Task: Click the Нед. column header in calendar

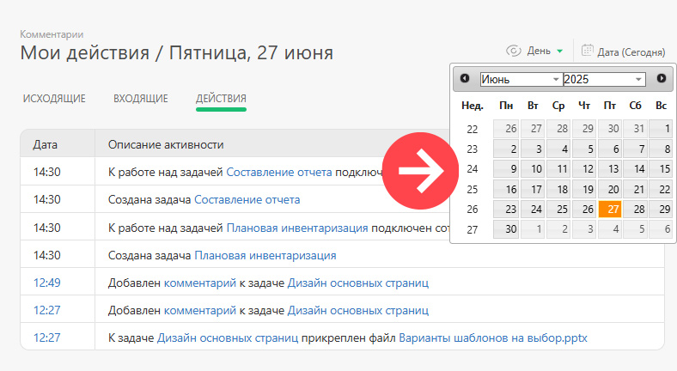Action: pyautogui.click(x=473, y=106)
